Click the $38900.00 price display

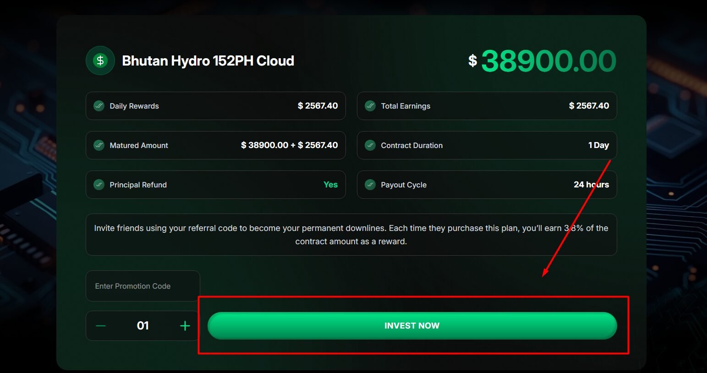coord(543,60)
